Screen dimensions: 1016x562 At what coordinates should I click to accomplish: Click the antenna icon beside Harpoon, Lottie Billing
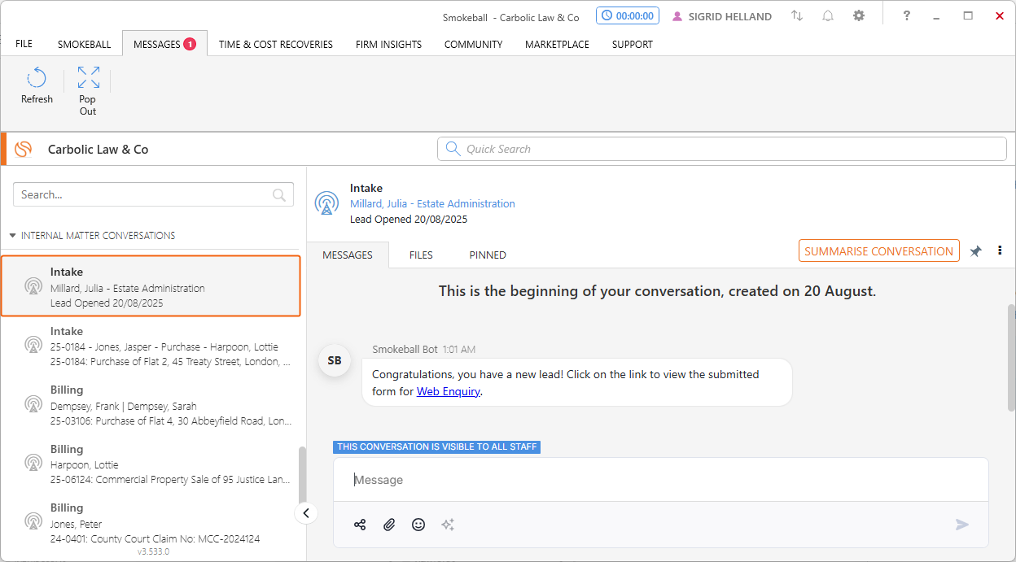pyautogui.click(x=33, y=464)
